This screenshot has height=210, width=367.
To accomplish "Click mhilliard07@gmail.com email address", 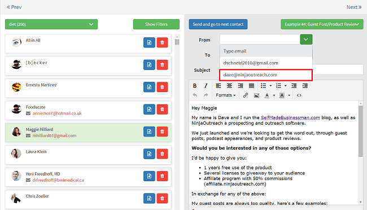I will pyautogui.click(x=54, y=135).
